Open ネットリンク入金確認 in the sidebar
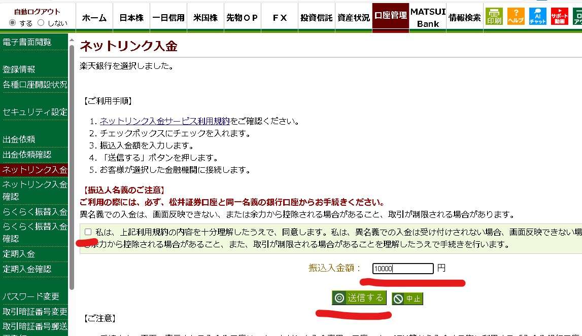This screenshot has width=582, height=336. (34, 190)
